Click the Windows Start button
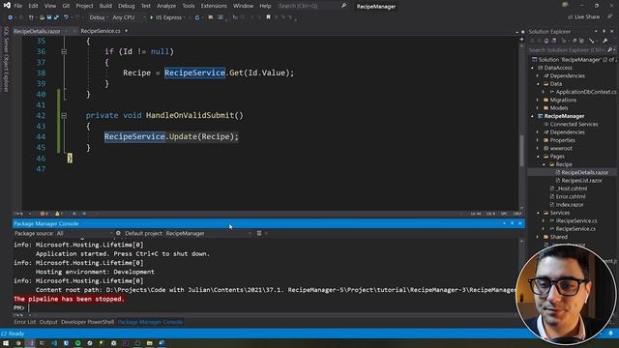This screenshot has height=348, width=619. 6,343
